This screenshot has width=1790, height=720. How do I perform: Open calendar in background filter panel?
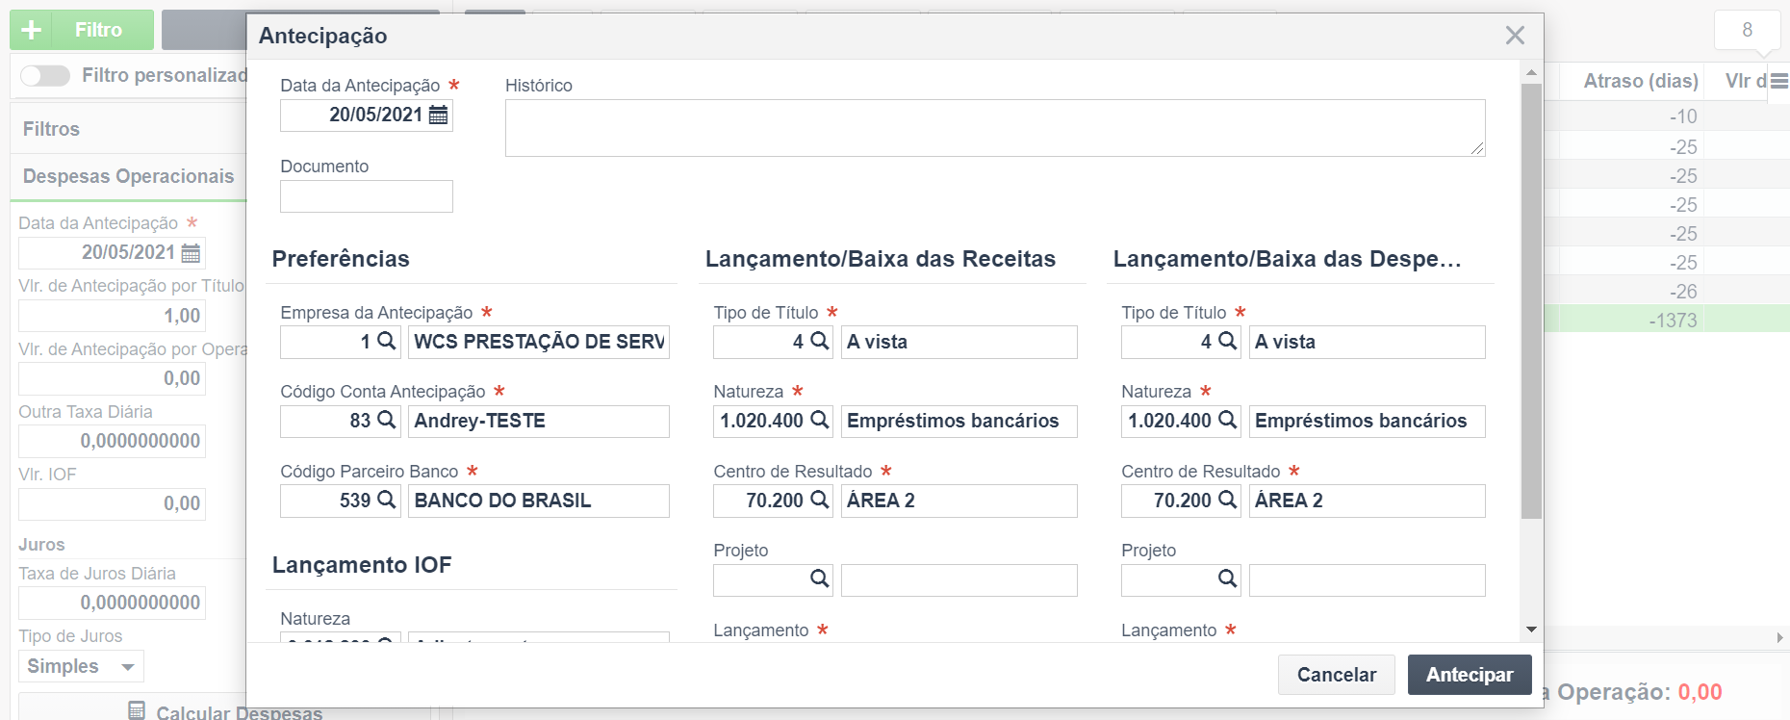(x=192, y=253)
